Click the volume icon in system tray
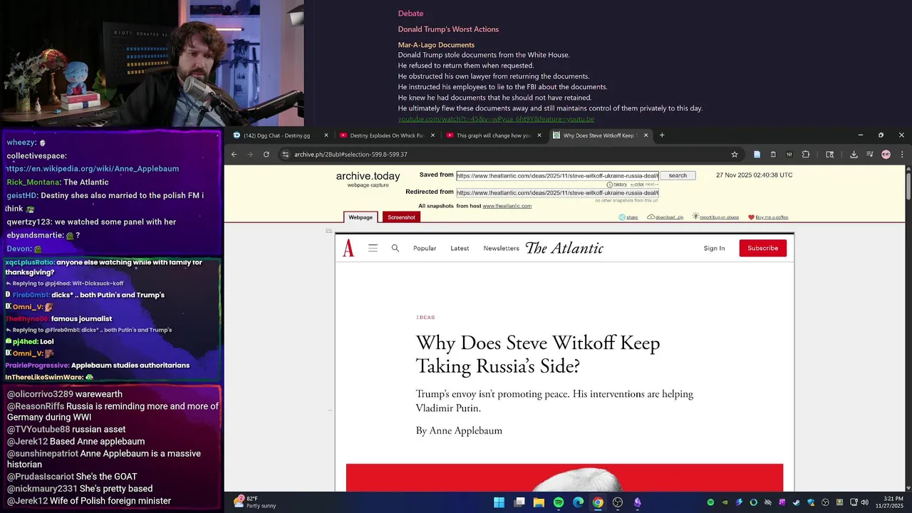 [865, 502]
